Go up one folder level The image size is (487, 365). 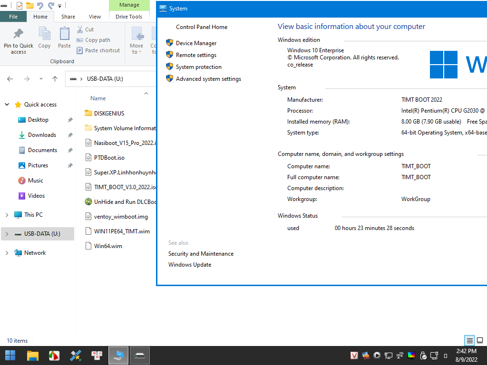point(55,79)
